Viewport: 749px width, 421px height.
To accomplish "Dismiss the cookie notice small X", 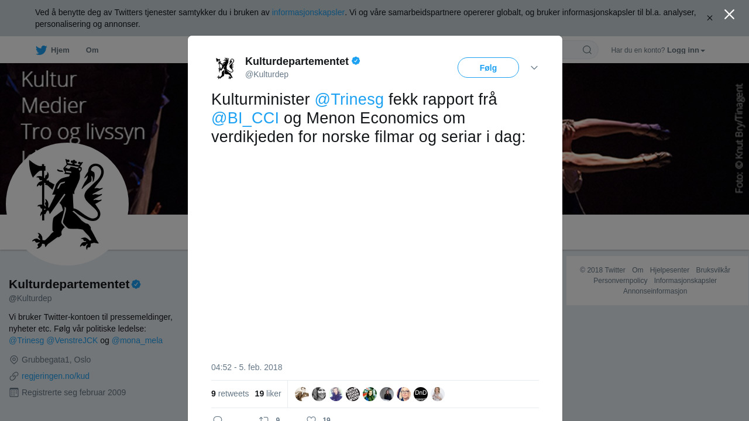I will click(x=710, y=18).
